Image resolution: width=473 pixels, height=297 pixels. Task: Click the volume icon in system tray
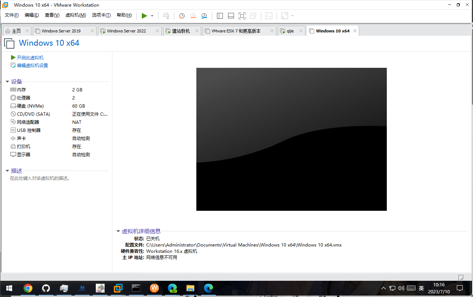pyautogui.click(x=401, y=288)
